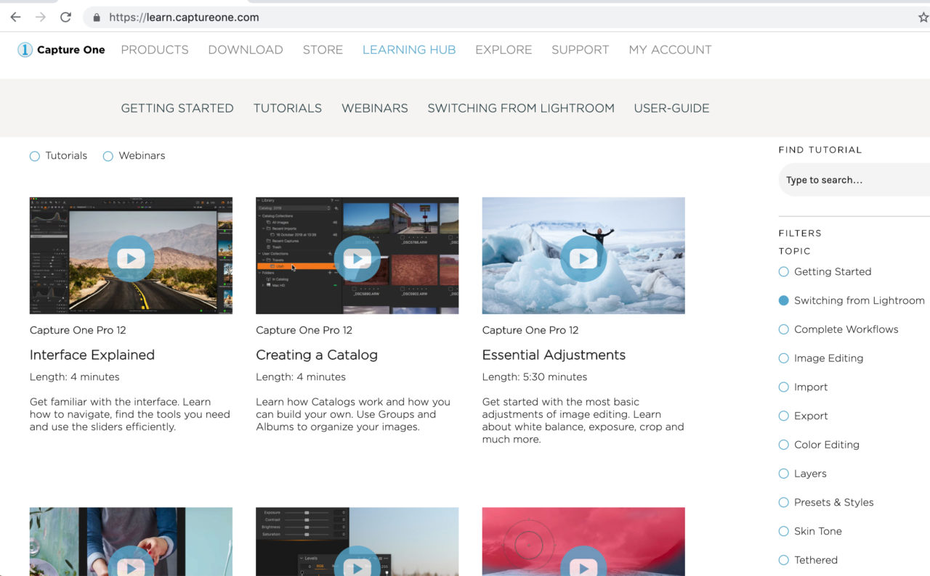
Task: Open the pink red sky video thumbnail
Action: point(583,541)
